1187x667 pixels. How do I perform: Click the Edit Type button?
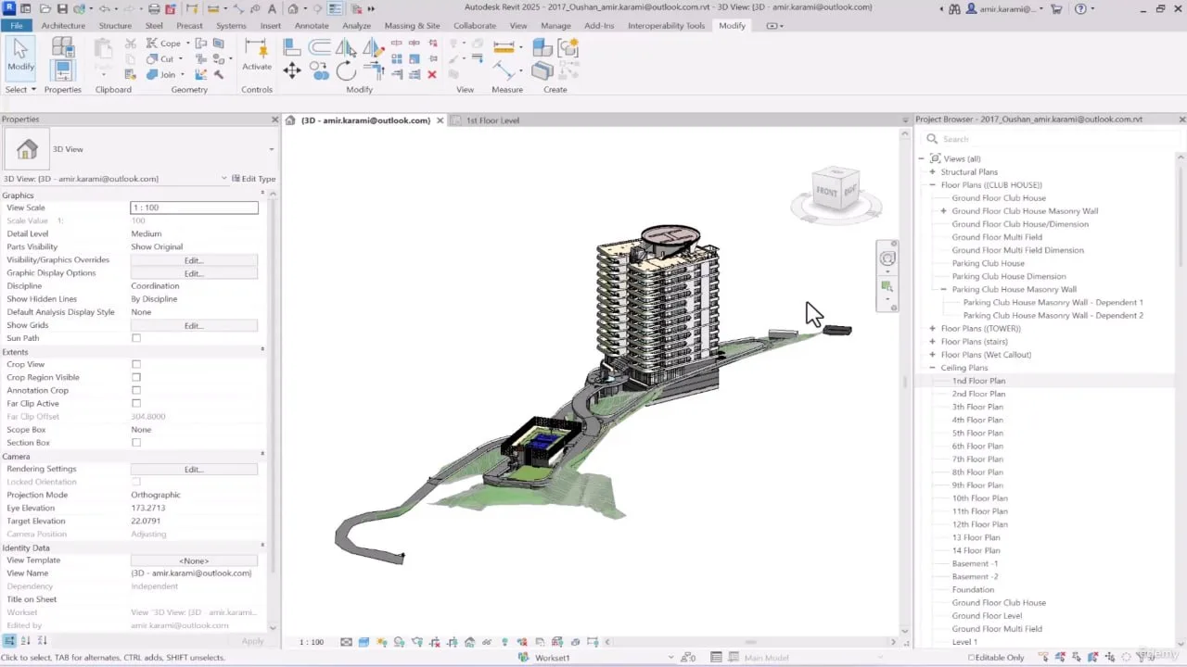coord(253,179)
